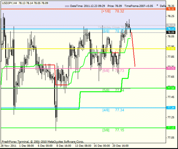Select the green 77.15 price tag on axis

click(x=171, y=128)
